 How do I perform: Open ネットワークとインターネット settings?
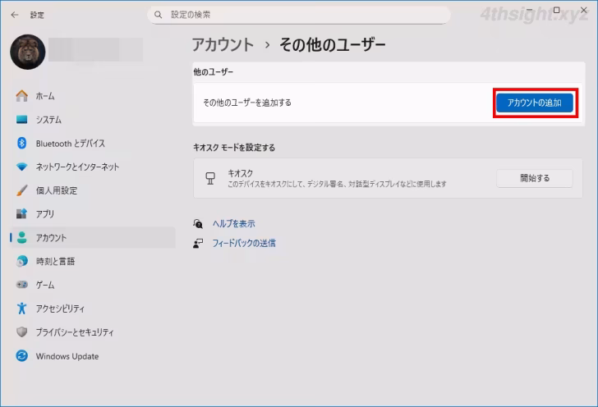[76, 167]
